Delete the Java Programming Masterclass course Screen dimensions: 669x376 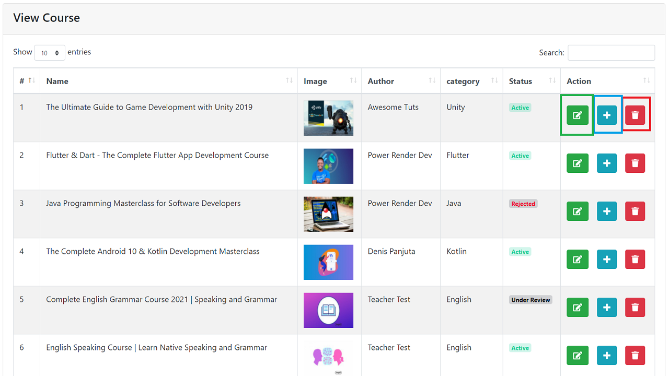[635, 211]
